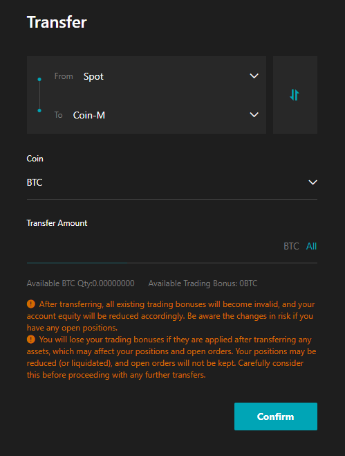Click the Available Trading Bonus text
The image size is (345, 456).
click(203, 283)
